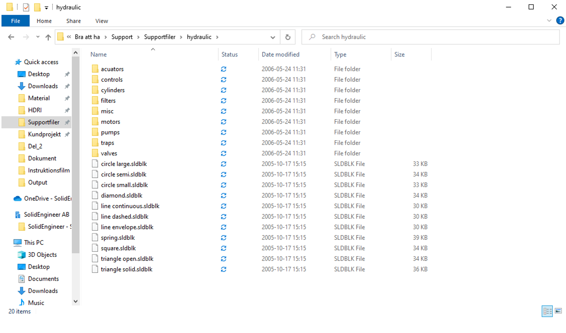Switch to details view layout

[547, 311]
